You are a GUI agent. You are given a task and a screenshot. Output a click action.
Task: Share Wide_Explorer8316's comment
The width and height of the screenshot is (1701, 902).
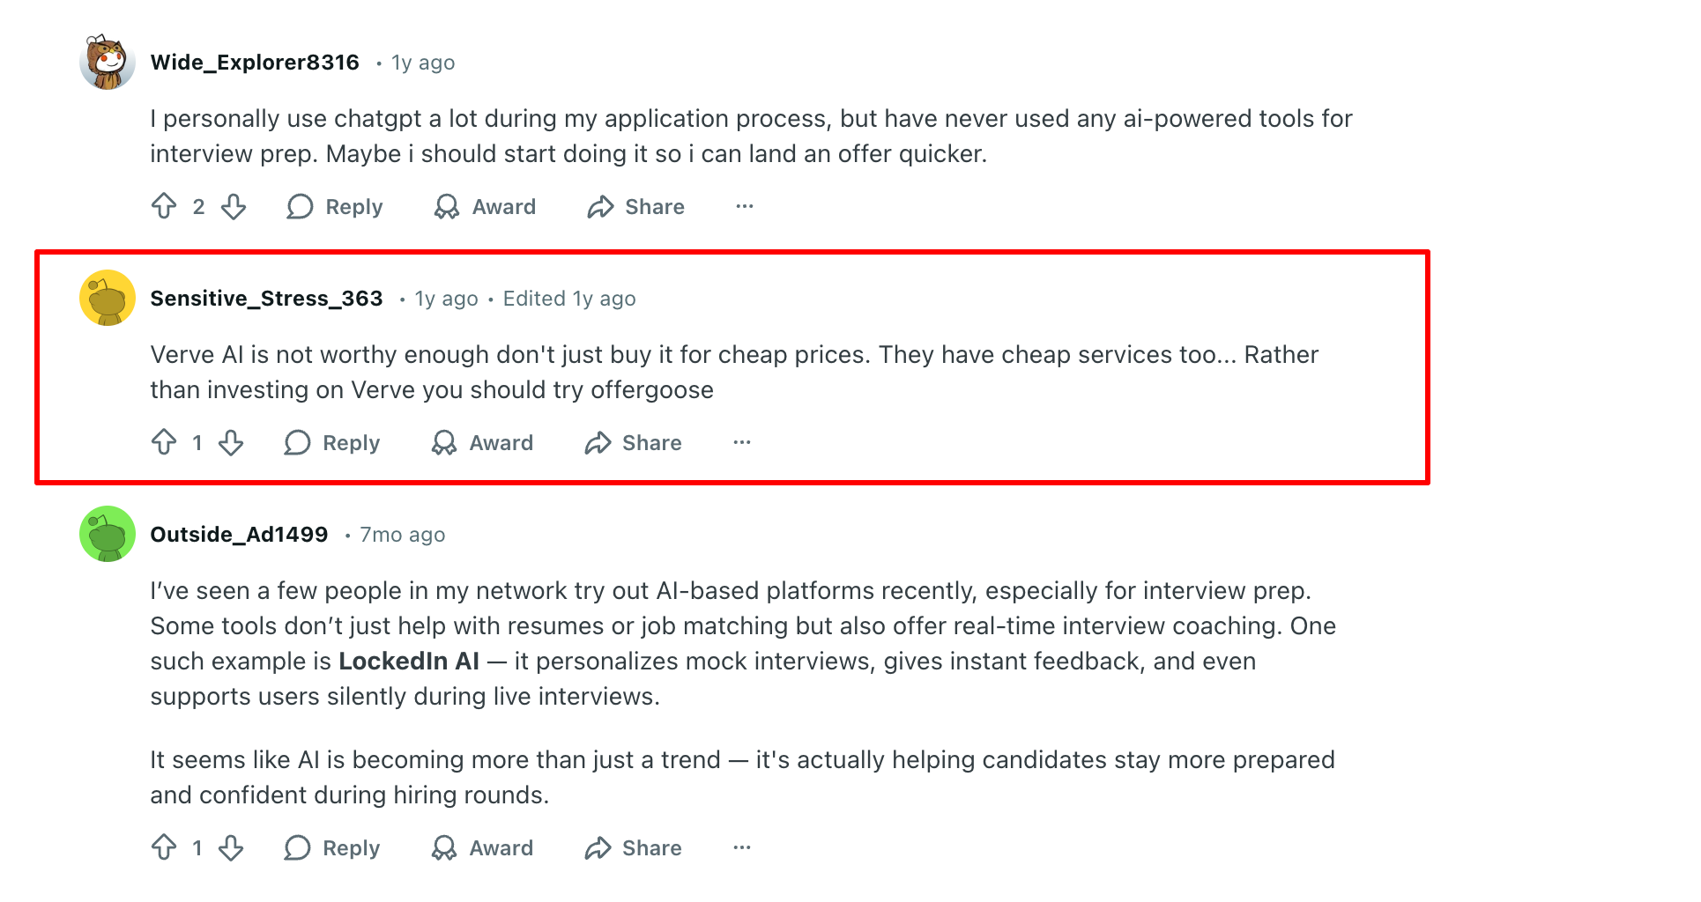click(635, 207)
